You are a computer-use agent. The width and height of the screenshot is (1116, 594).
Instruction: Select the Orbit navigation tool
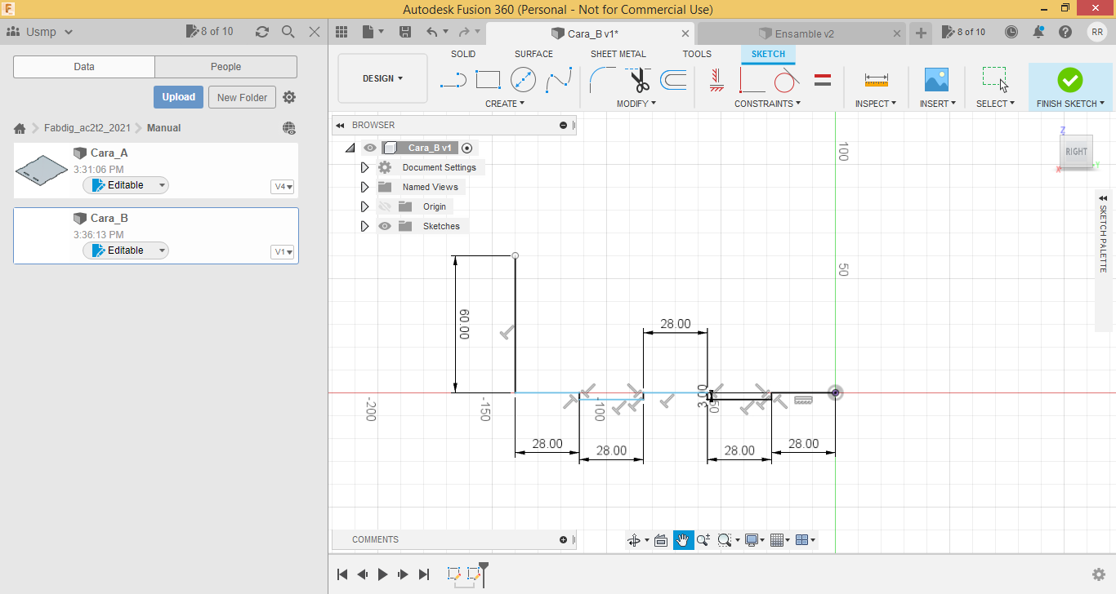point(634,540)
